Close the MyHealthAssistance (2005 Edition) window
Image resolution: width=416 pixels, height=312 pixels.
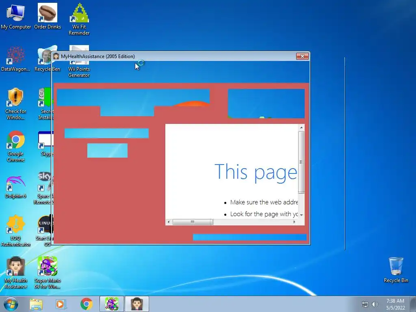click(x=302, y=56)
